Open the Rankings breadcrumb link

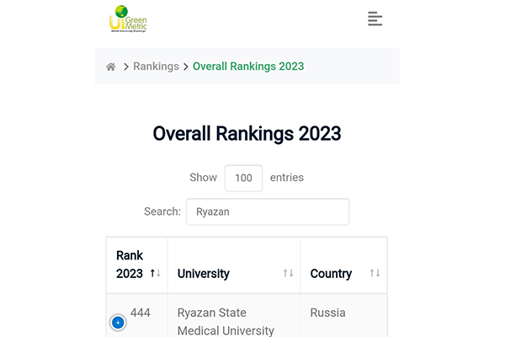pyautogui.click(x=156, y=67)
